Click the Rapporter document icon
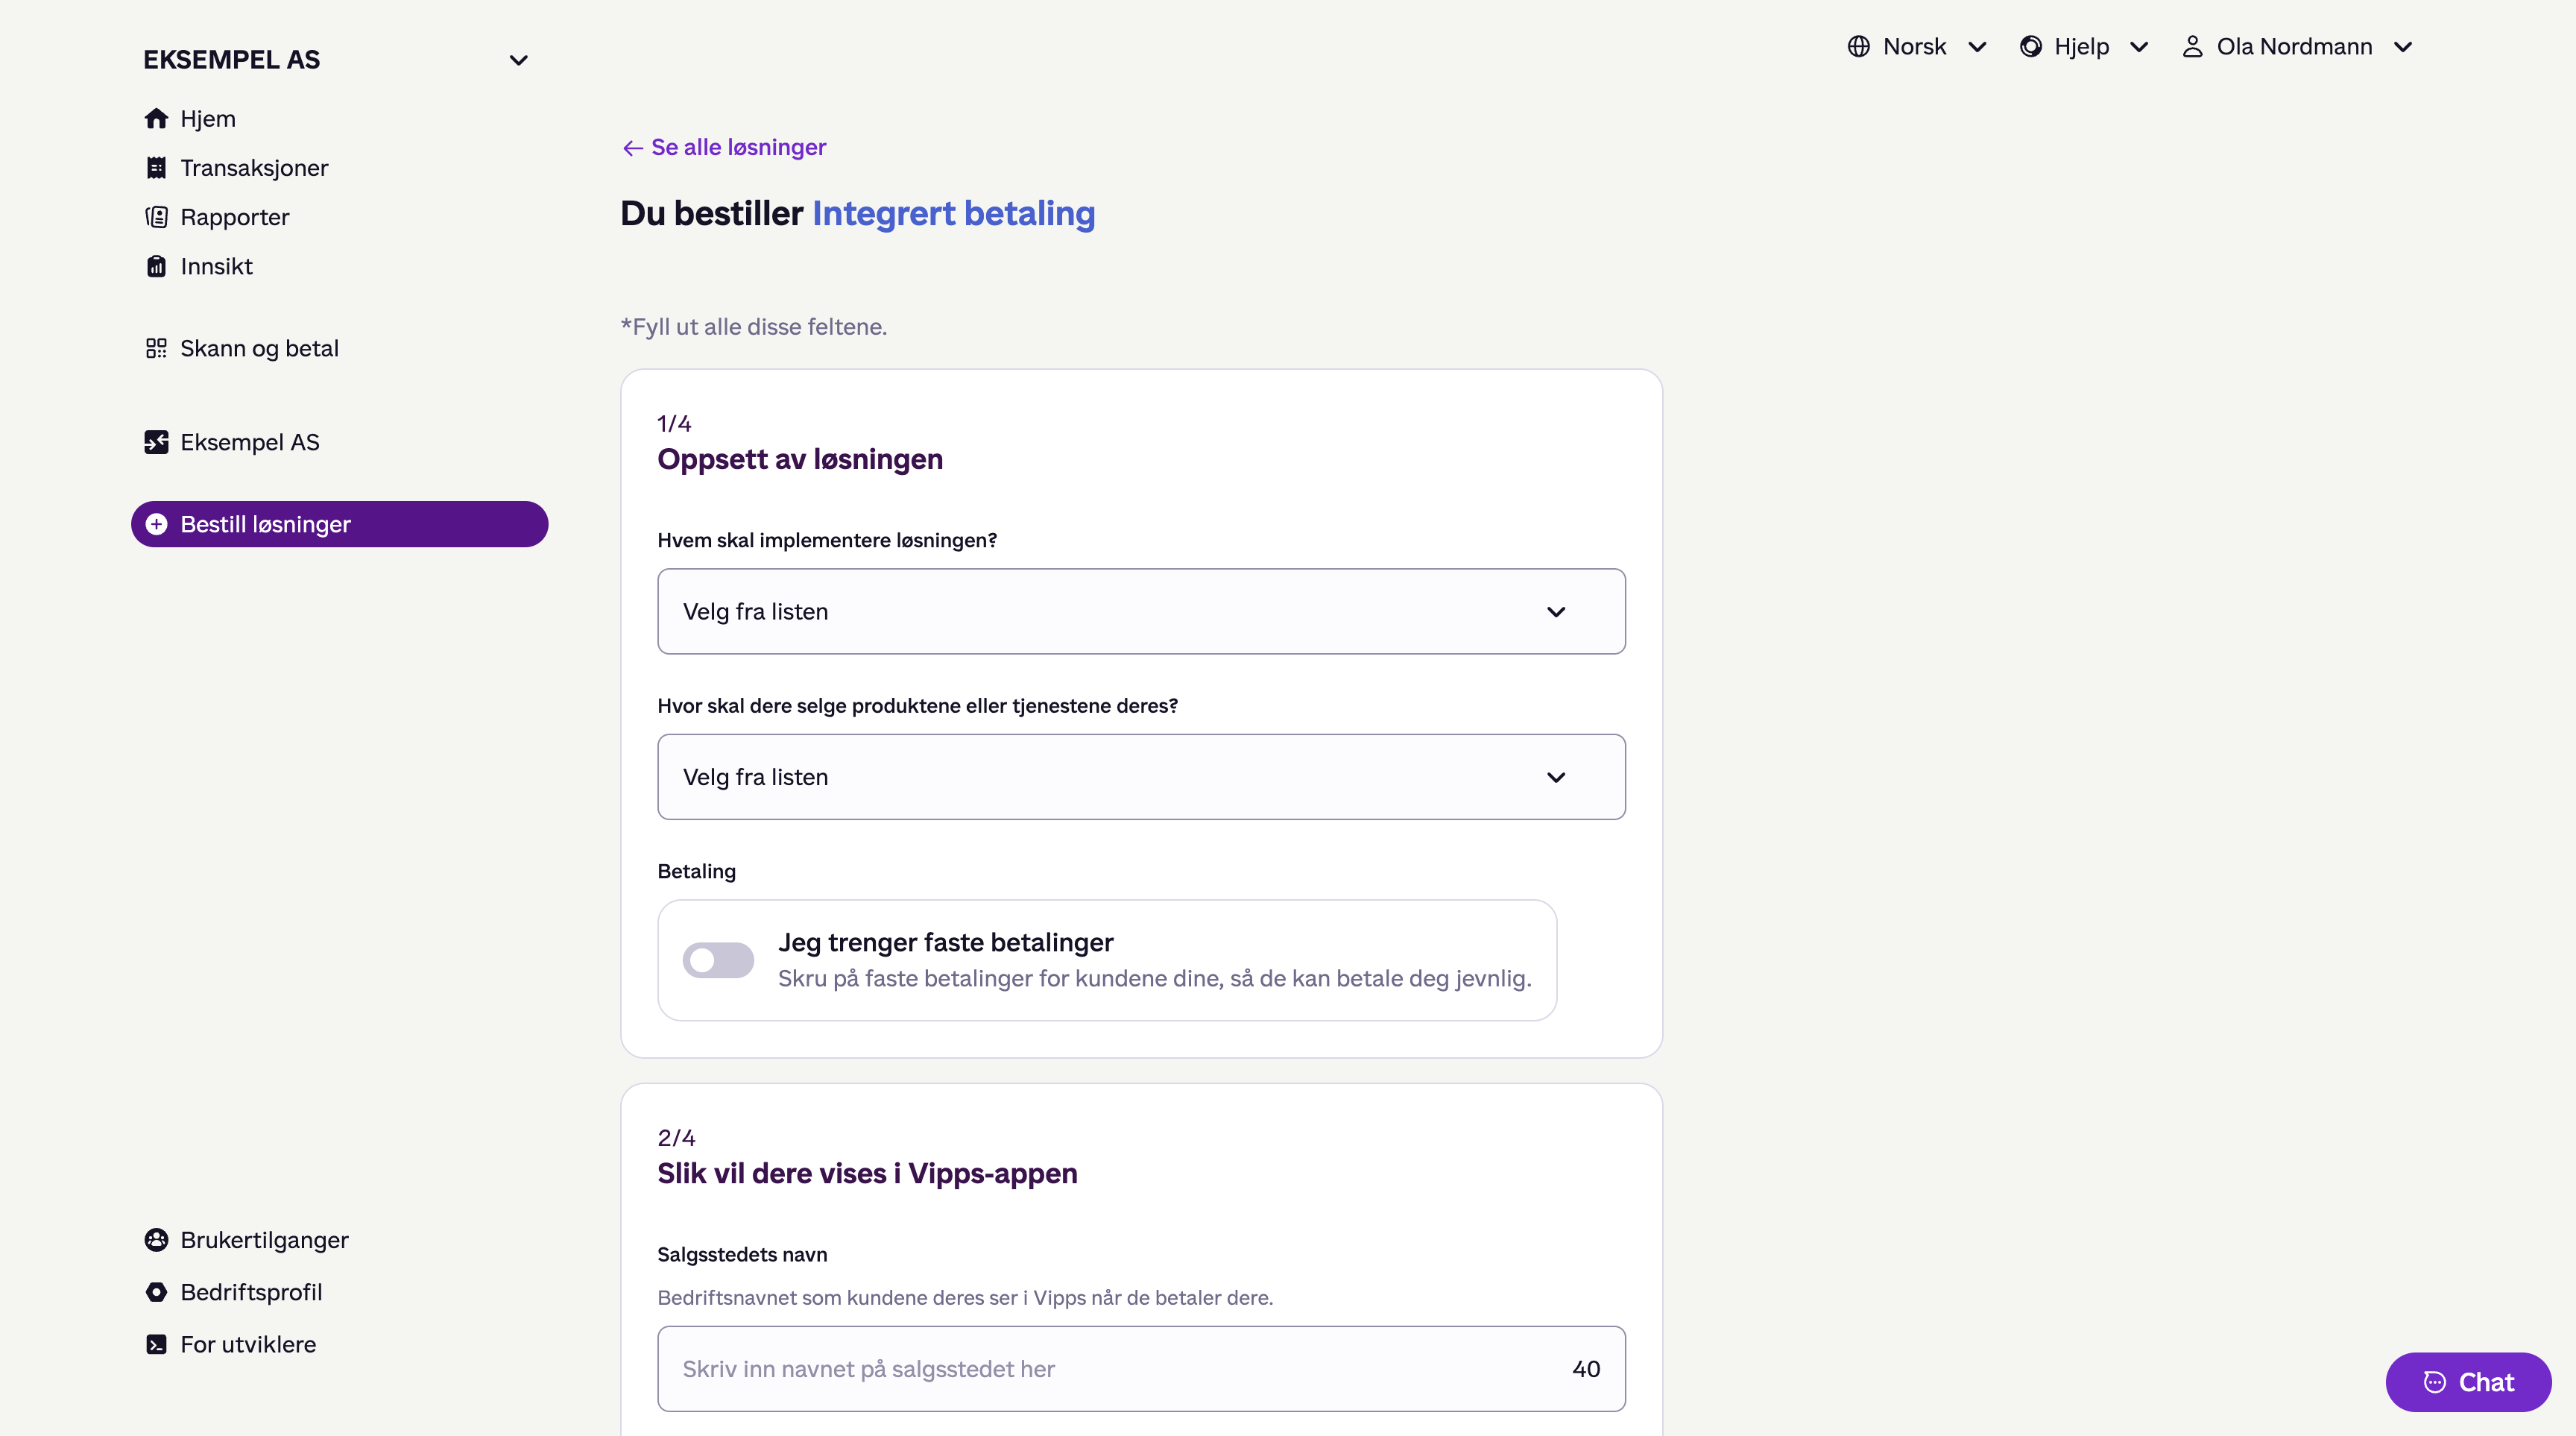Screen dimensions: 2576x1436 pos(156,217)
